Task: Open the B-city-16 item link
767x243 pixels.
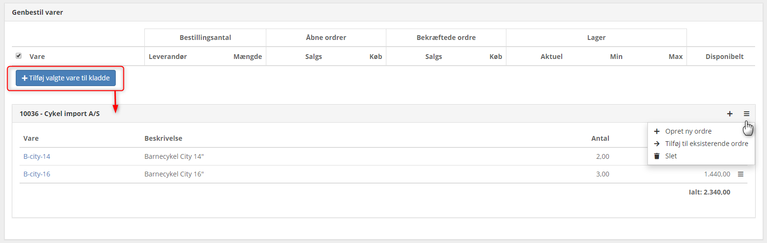Action: tap(37, 174)
